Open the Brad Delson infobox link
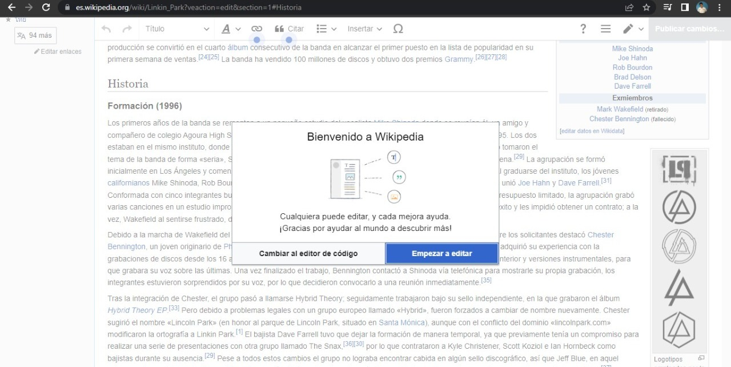This screenshot has height=367, width=731. pos(632,77)
